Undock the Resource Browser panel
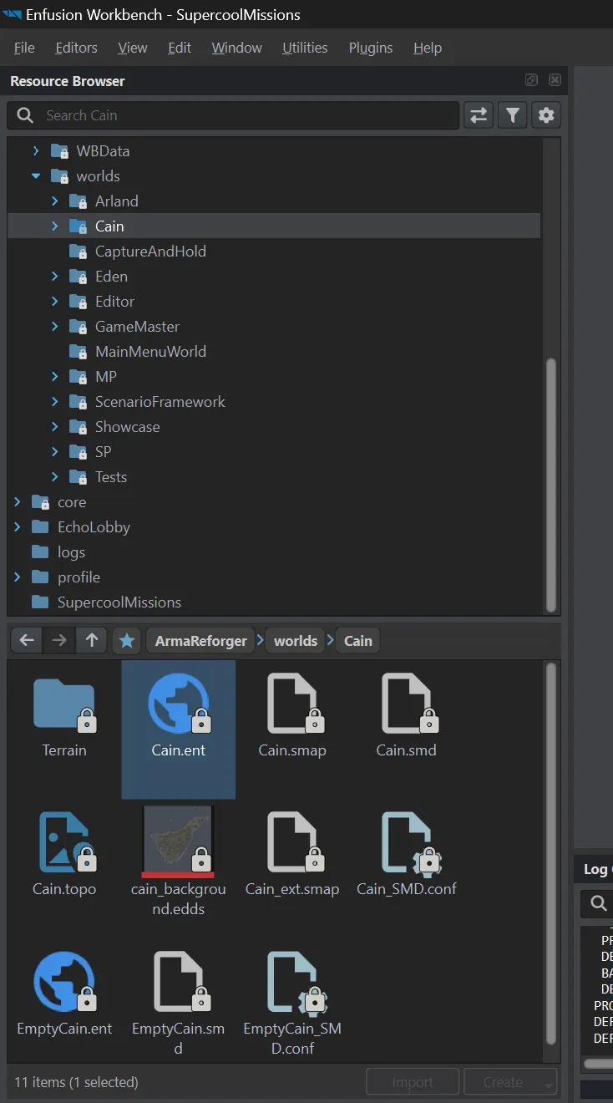Viewport: 613px width, 1103px height. 531,80
